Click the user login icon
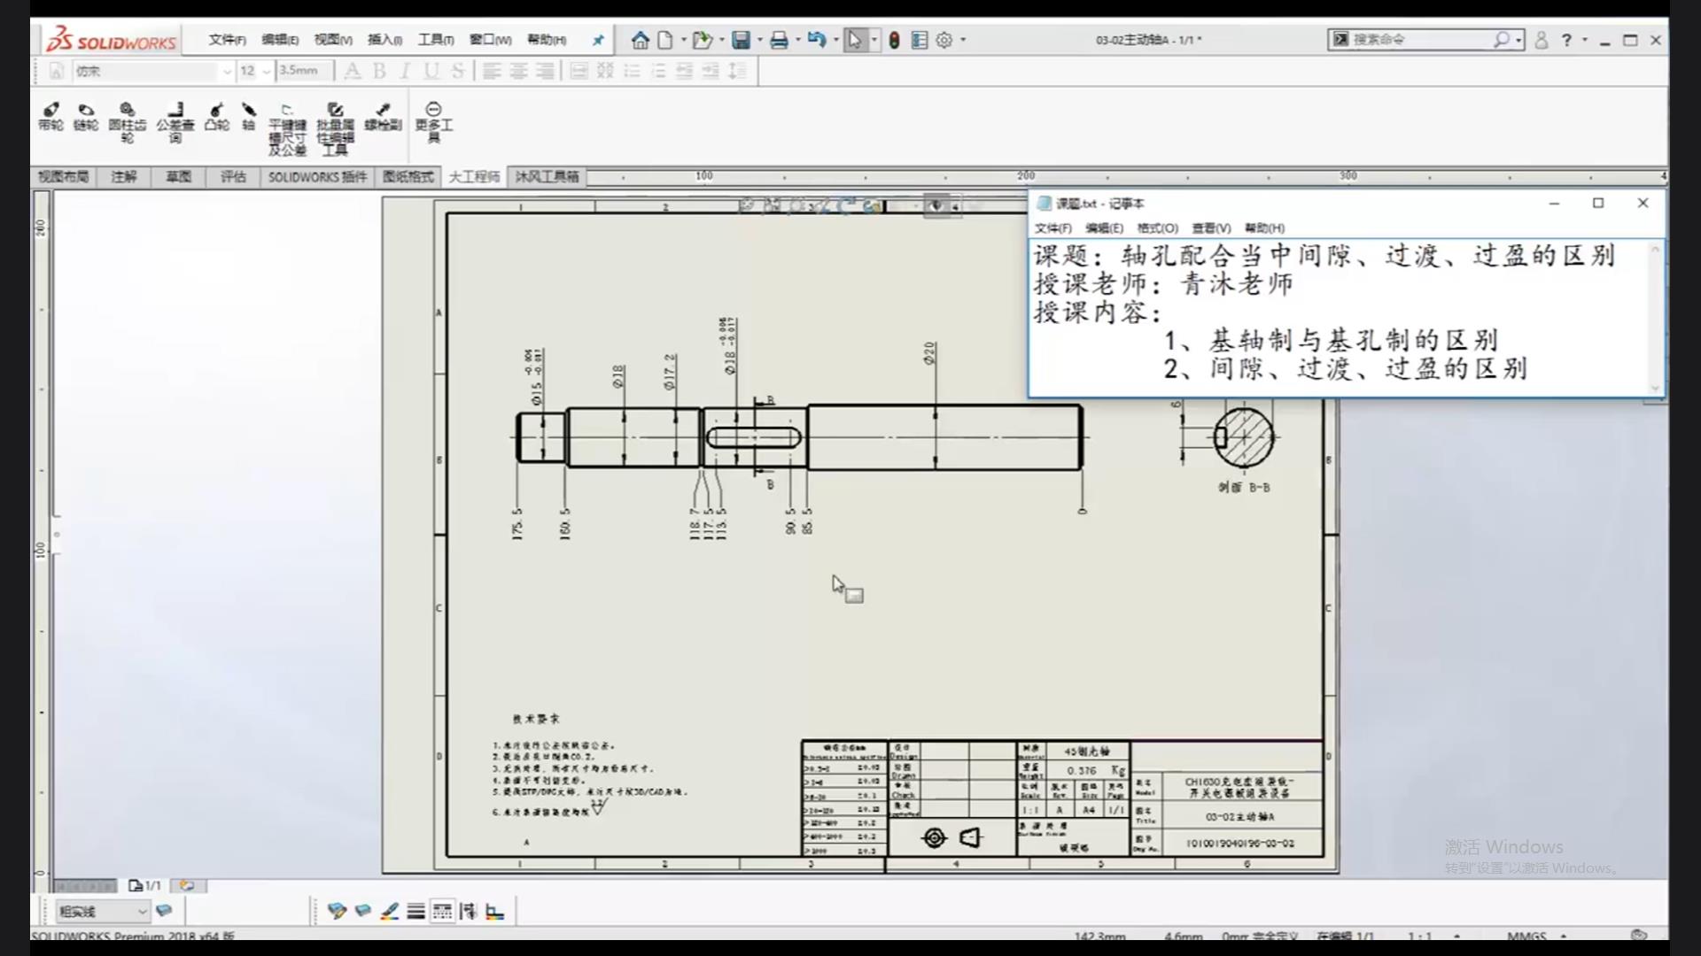1701x956 pixels. pyautogui.click(x=1542, y=40)
